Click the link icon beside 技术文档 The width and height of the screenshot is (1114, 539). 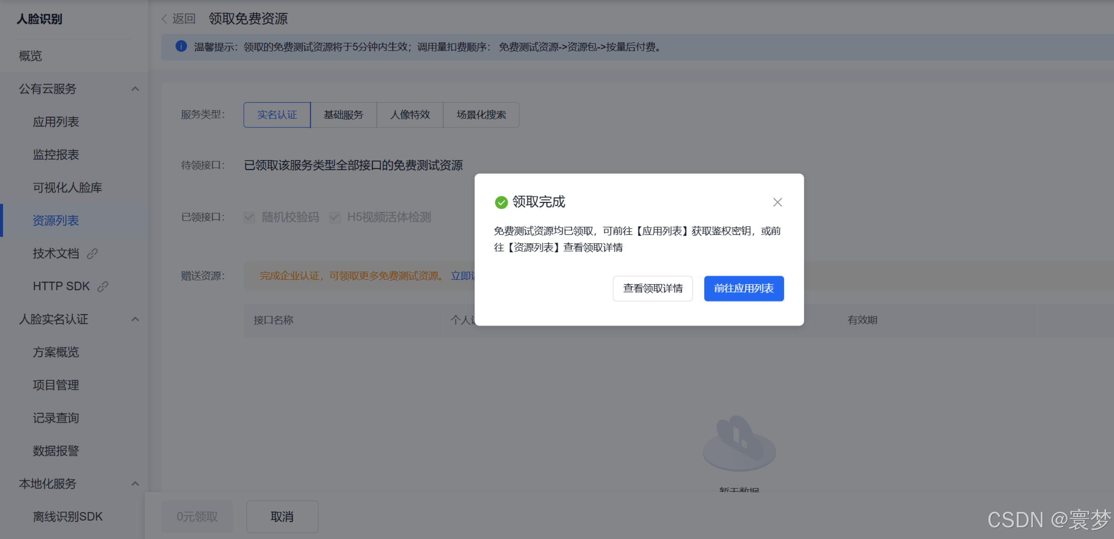point(92,254)
